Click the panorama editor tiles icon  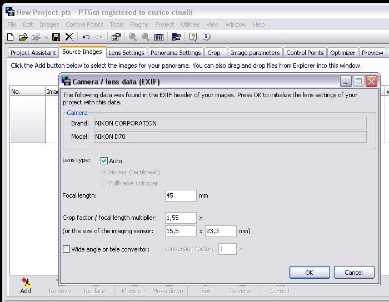[176, 37]
